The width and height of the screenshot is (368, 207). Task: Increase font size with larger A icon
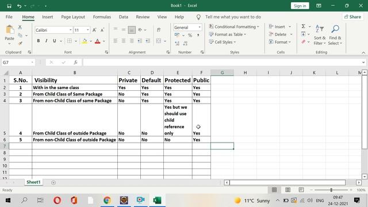[94, 30]
